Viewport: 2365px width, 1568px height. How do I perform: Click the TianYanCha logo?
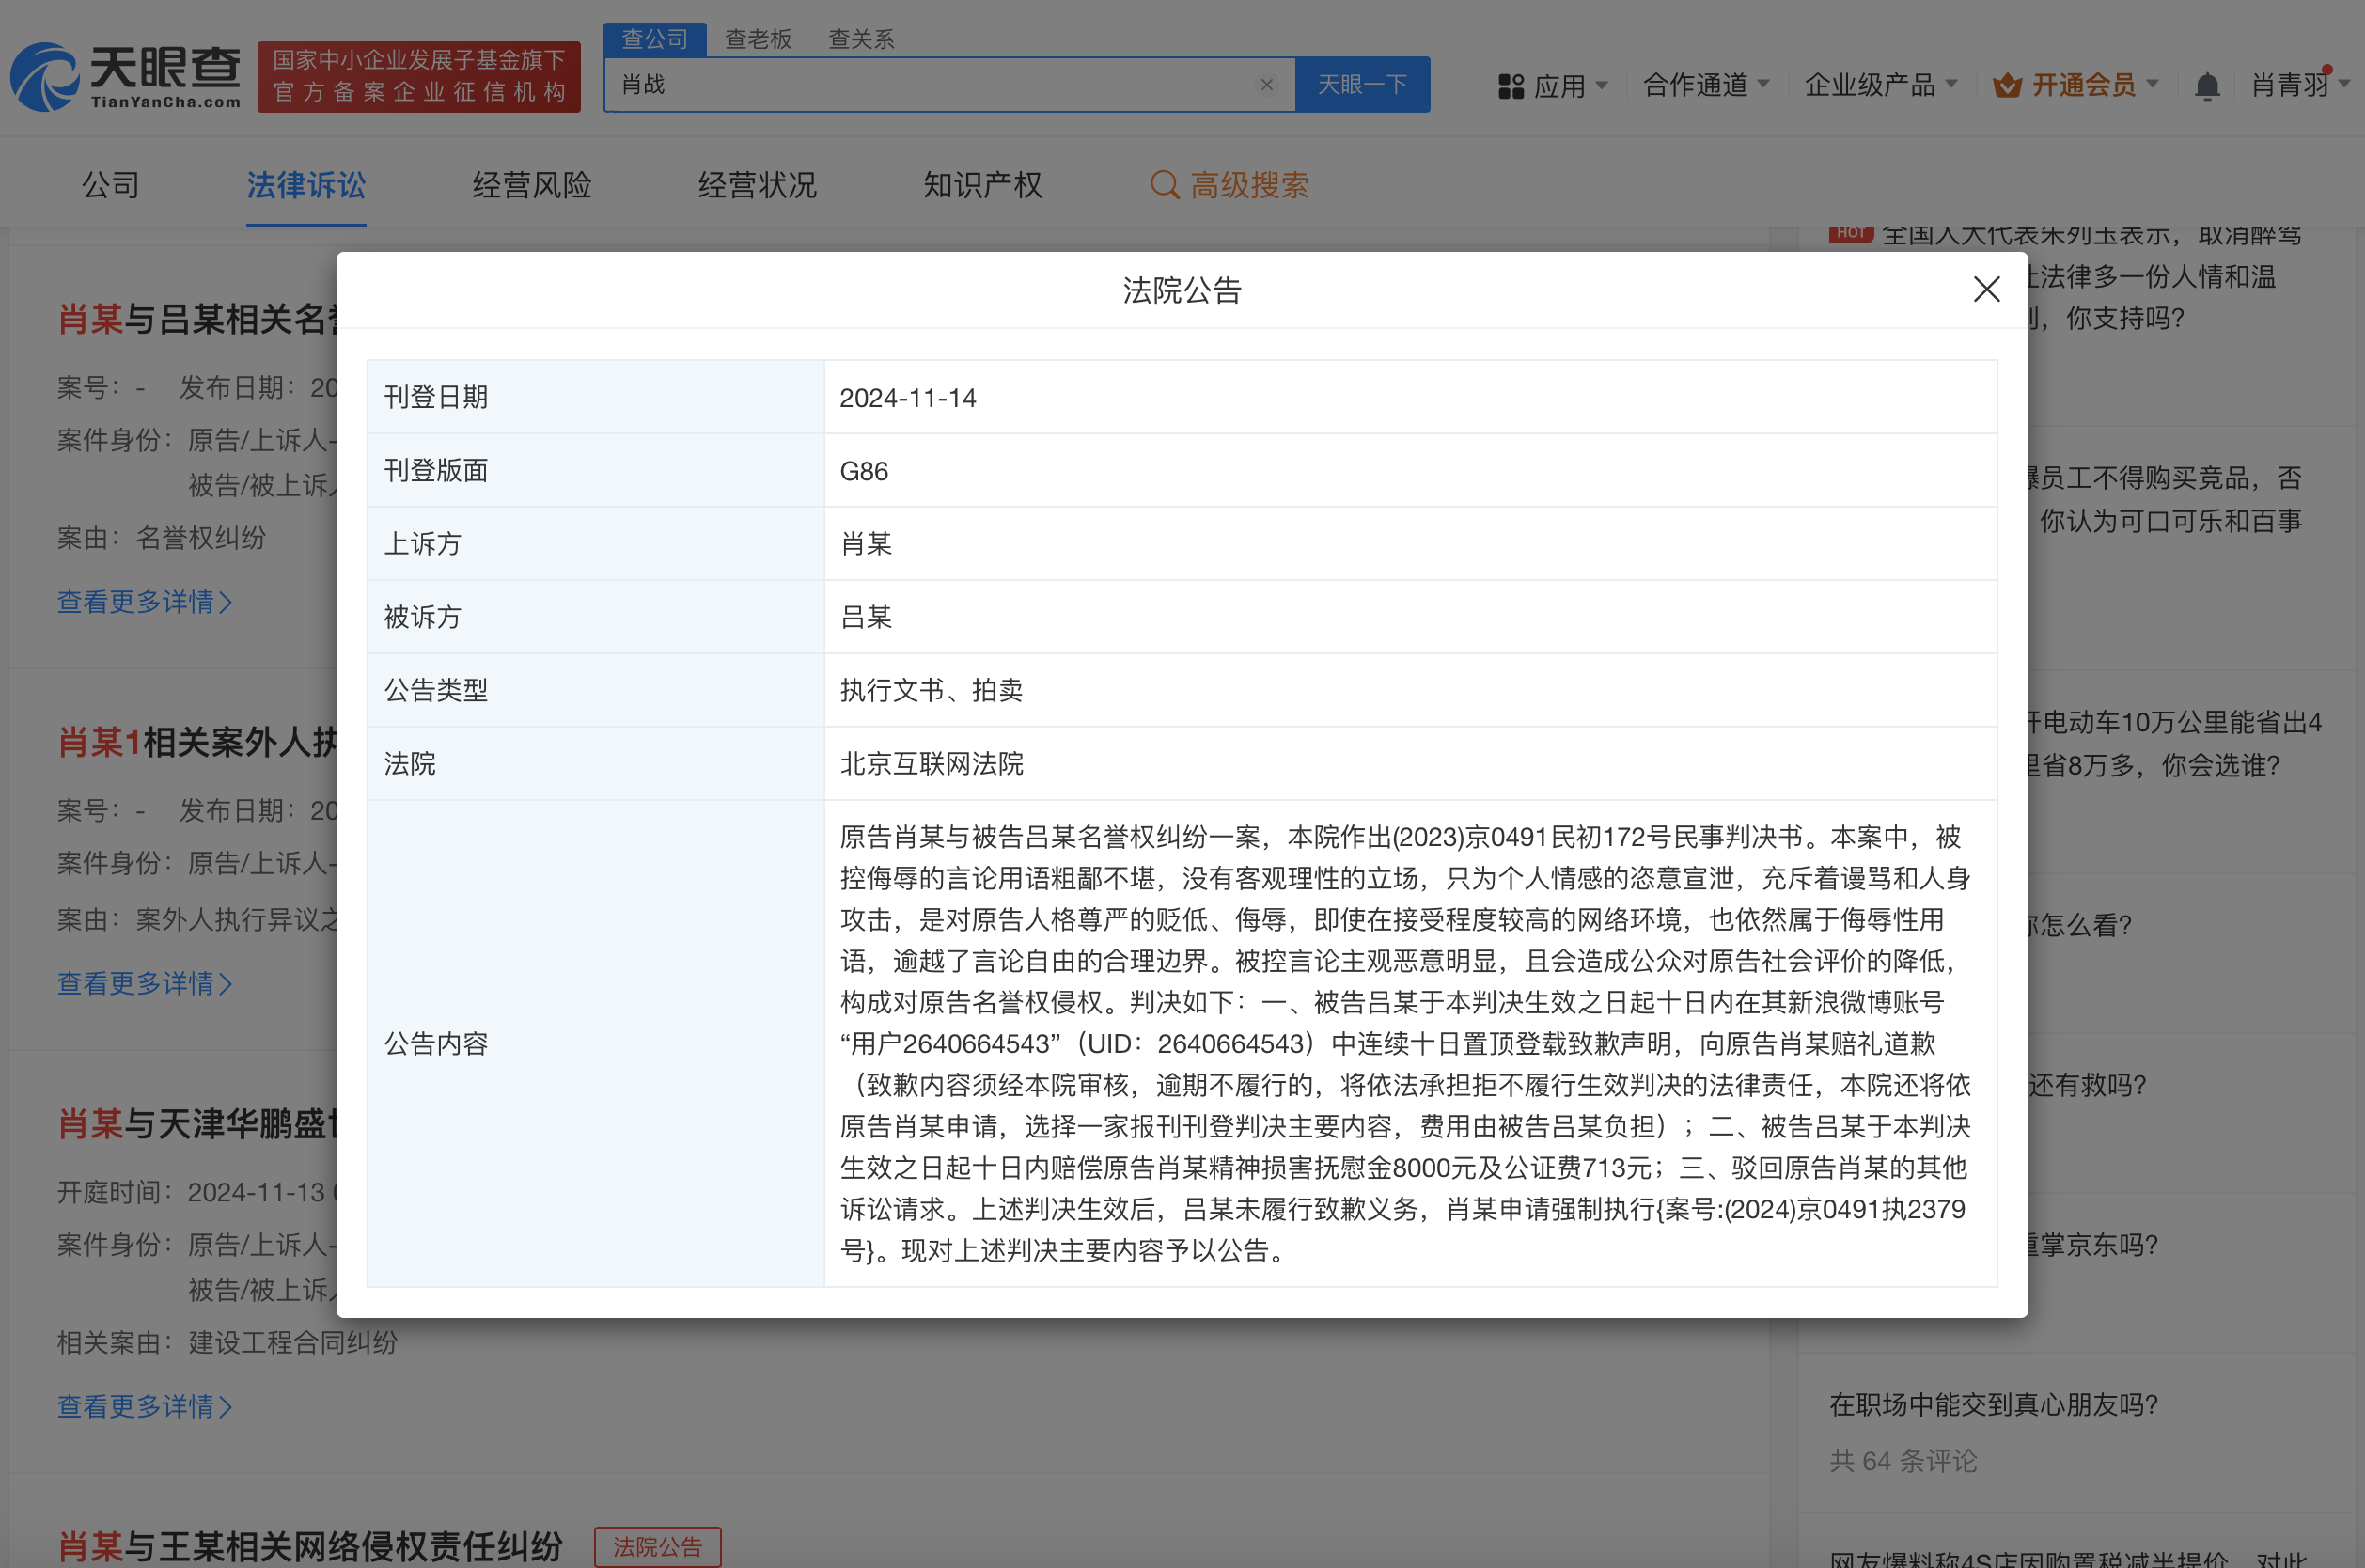[127, 77]
